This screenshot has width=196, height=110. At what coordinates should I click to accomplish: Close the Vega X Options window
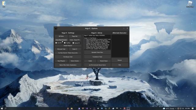[127, 28]
